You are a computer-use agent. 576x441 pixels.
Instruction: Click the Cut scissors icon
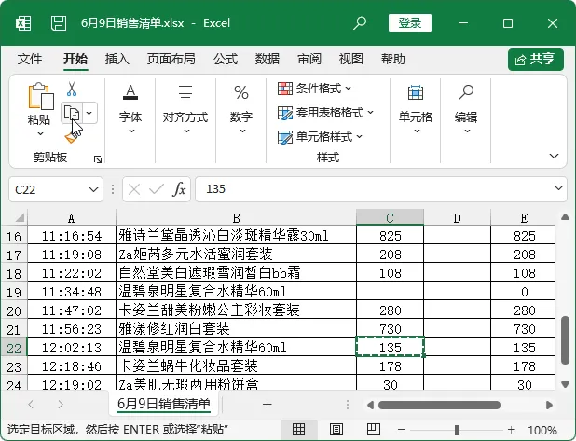(x=72, y=89)
